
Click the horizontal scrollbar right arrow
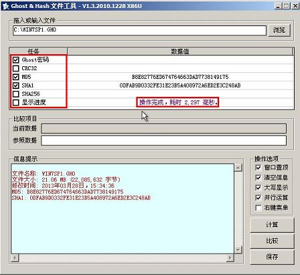point(230,258)
